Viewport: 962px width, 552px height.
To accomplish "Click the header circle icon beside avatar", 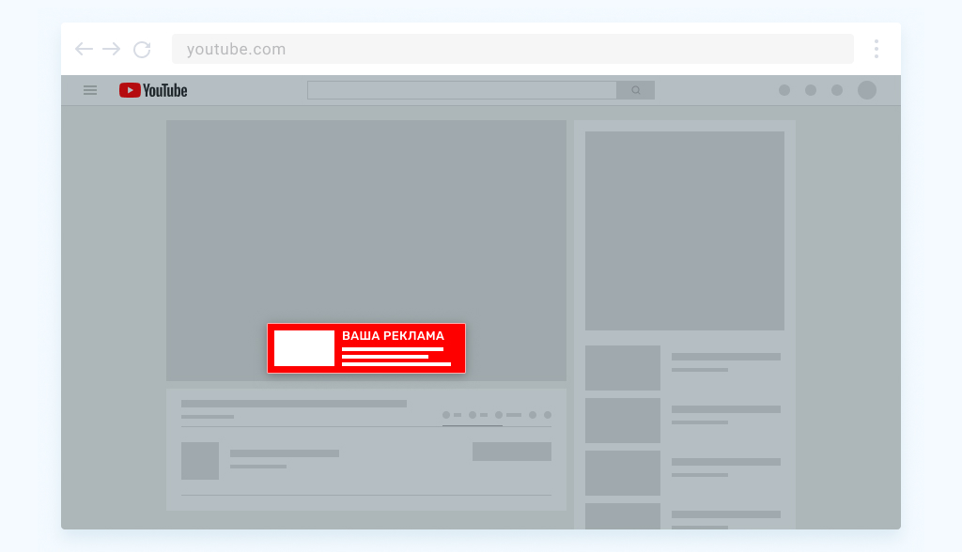I will 837,90.
